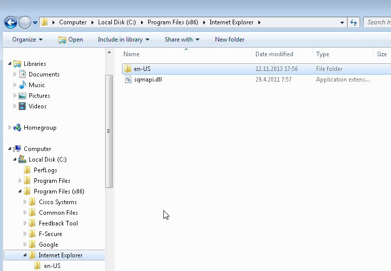Refresh the folder view
This screenshot has height=271, width=391.
click(x=354, y=22)
